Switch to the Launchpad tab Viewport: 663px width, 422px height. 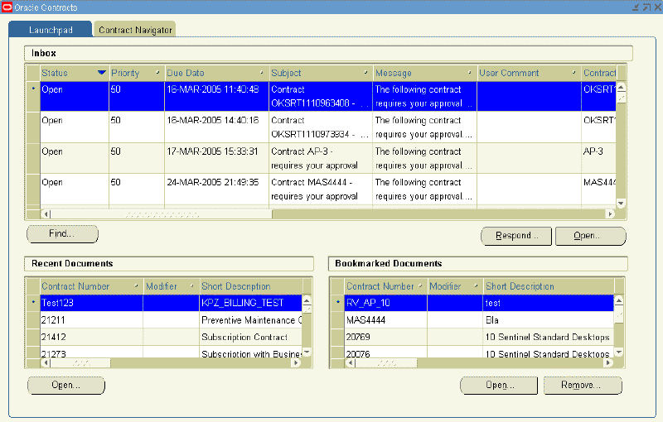[51, 30]
